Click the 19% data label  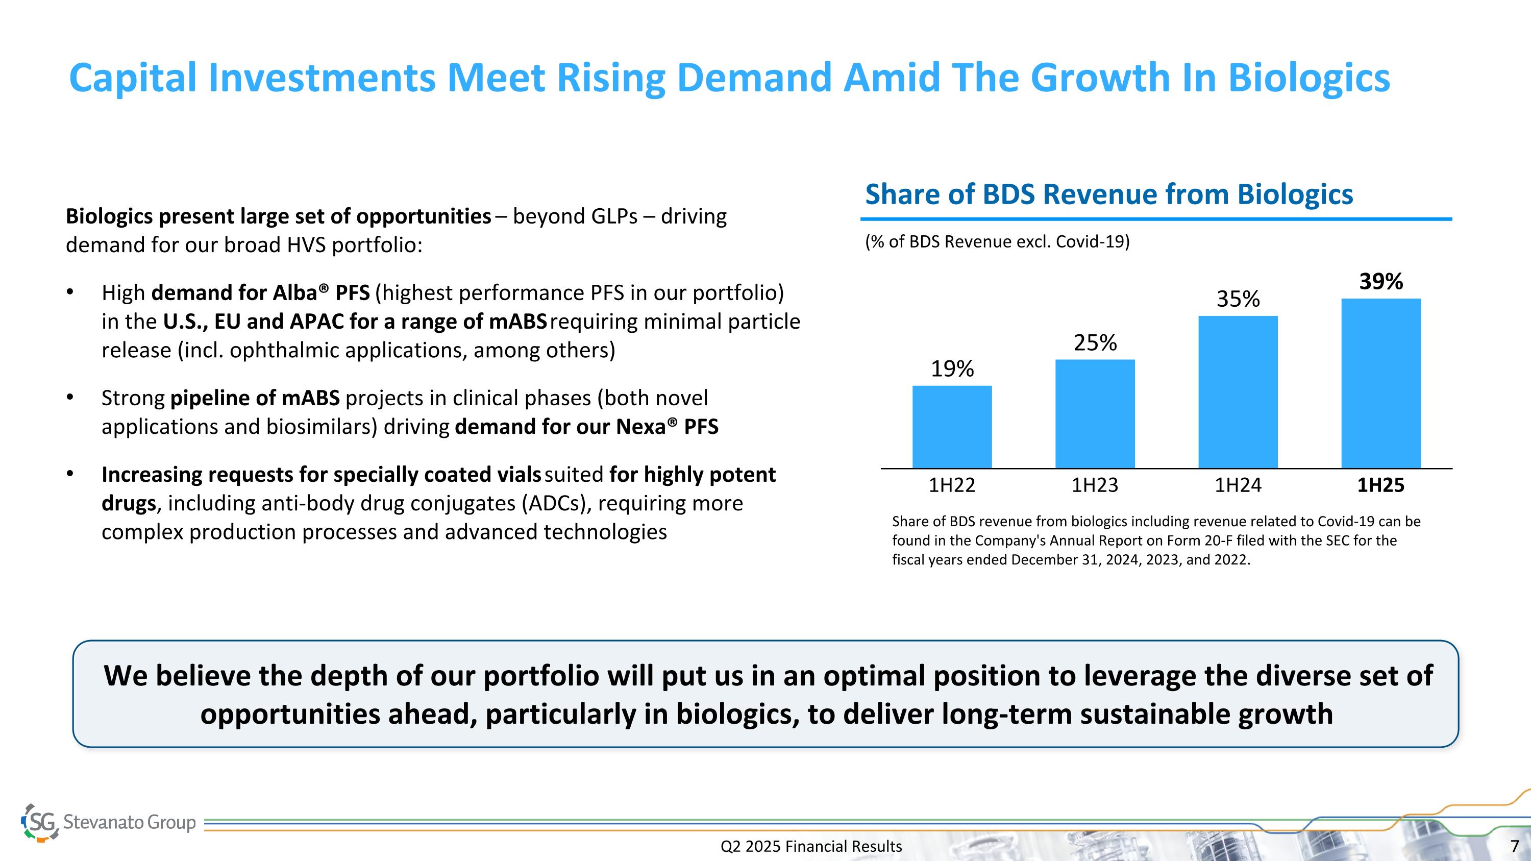point(952,369)
